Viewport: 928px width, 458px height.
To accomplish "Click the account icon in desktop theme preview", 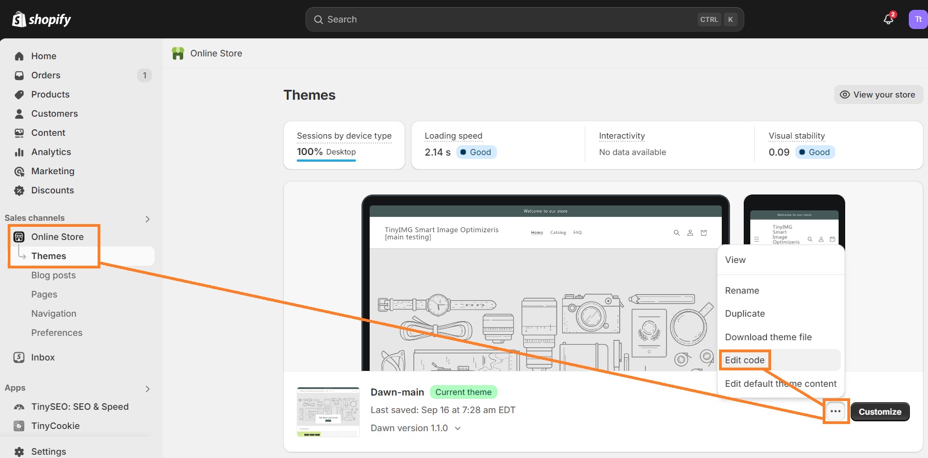I will 690,233.
